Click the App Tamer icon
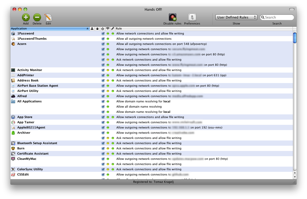The height and width of the screenshot is (199, 307). [13, 122]
